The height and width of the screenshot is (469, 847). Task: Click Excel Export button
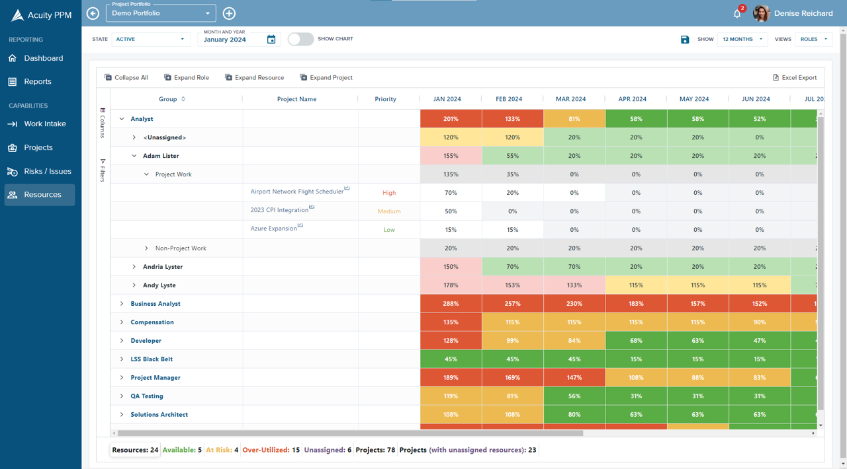pos(795,77)
